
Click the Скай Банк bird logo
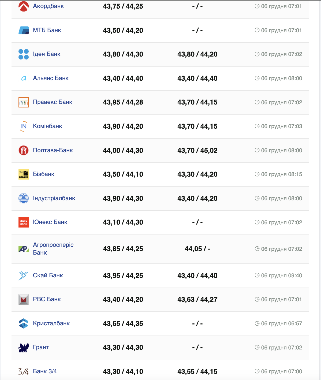tap(24, 275)
